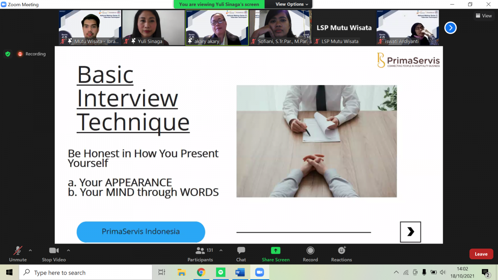The width and height of the screenshot is (498, 280).
Task: Open the Windows Start menu
Action: tap(9, 273)
